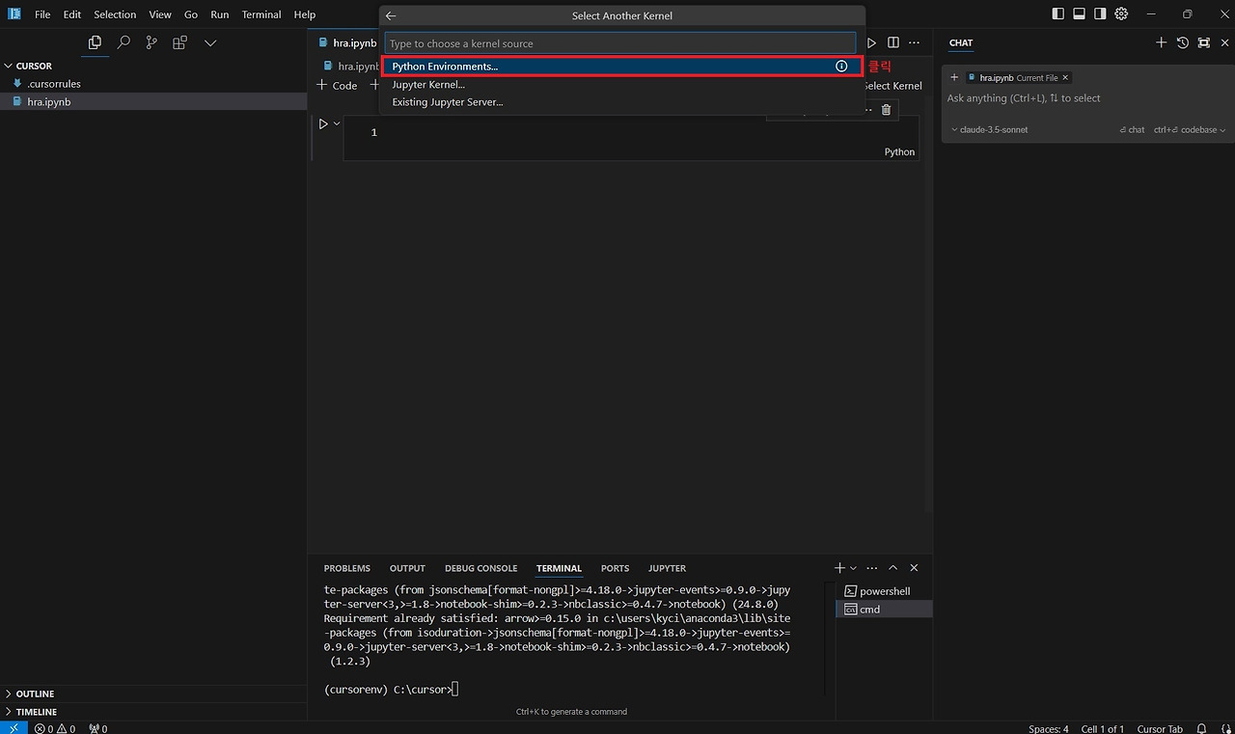The height and width of the screenshot is (734, 1235).
Task: Switch to the JUPYTER panel tab
Action: [x=667, y=568]
